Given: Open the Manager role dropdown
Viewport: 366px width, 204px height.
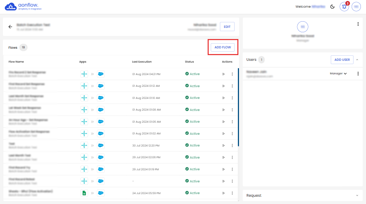Looking at the screenshot, I should point(338,74).
